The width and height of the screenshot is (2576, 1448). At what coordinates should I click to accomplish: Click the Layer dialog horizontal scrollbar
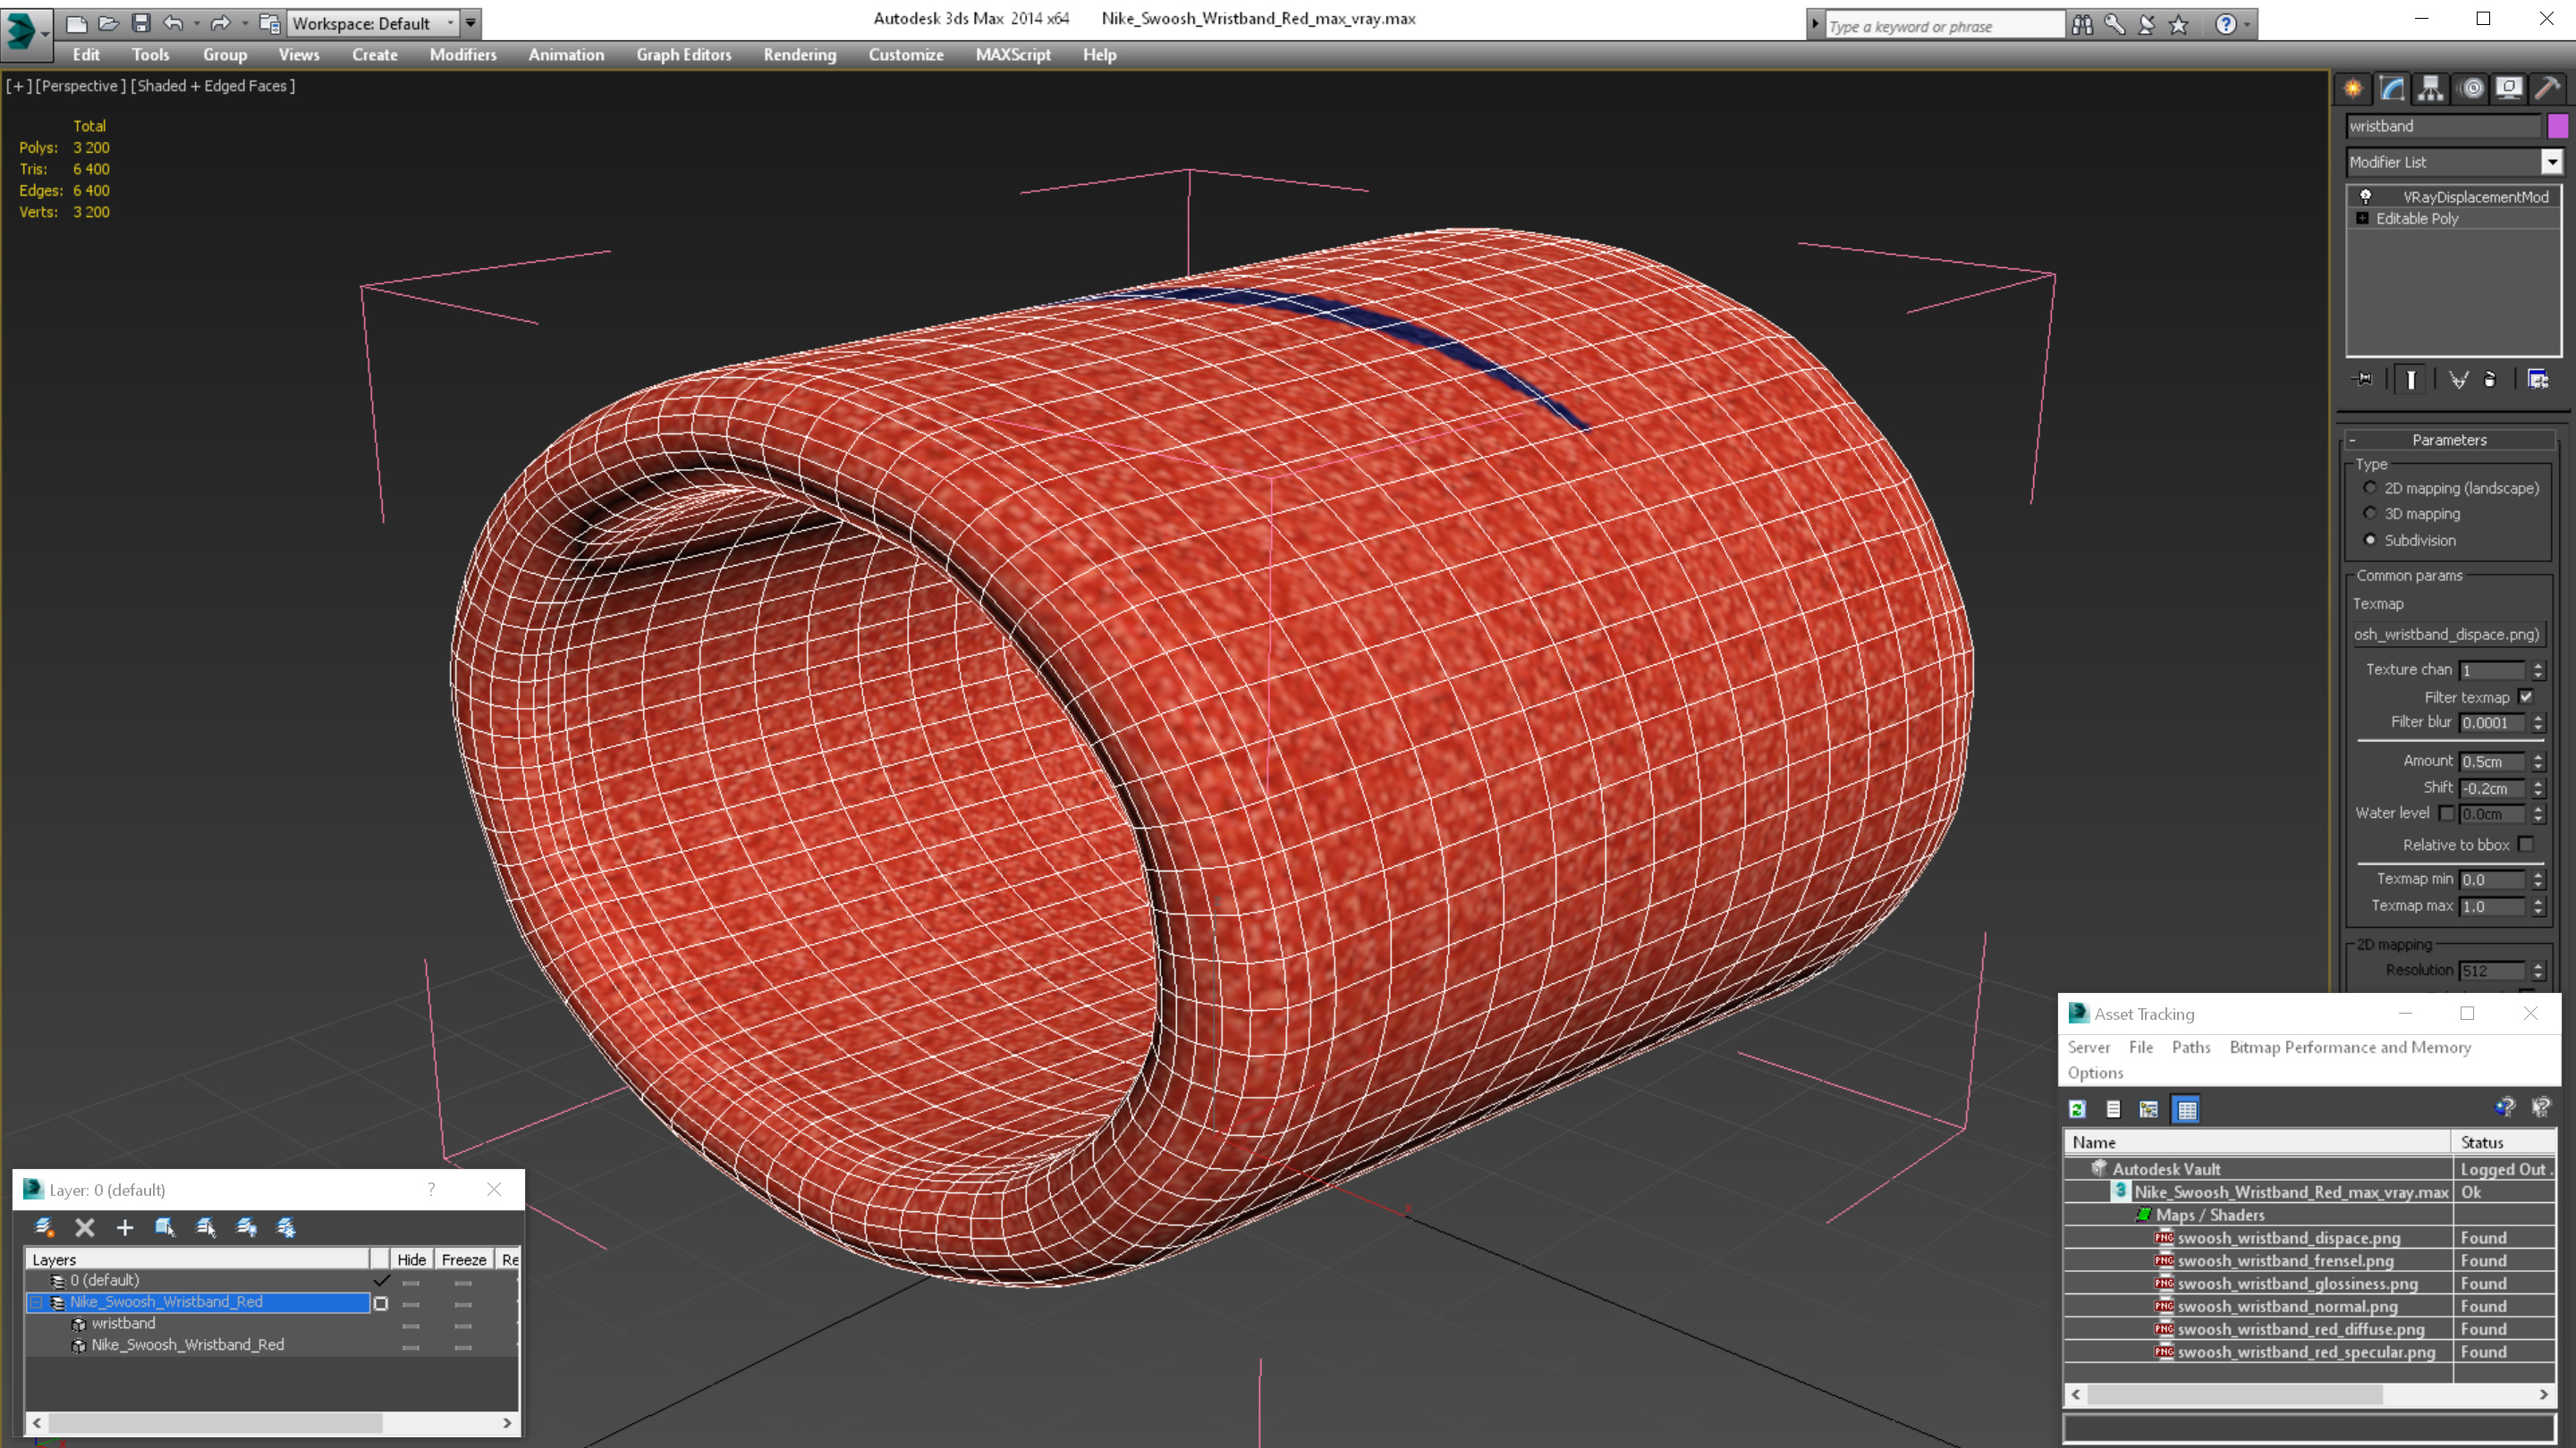[271, 1423]
